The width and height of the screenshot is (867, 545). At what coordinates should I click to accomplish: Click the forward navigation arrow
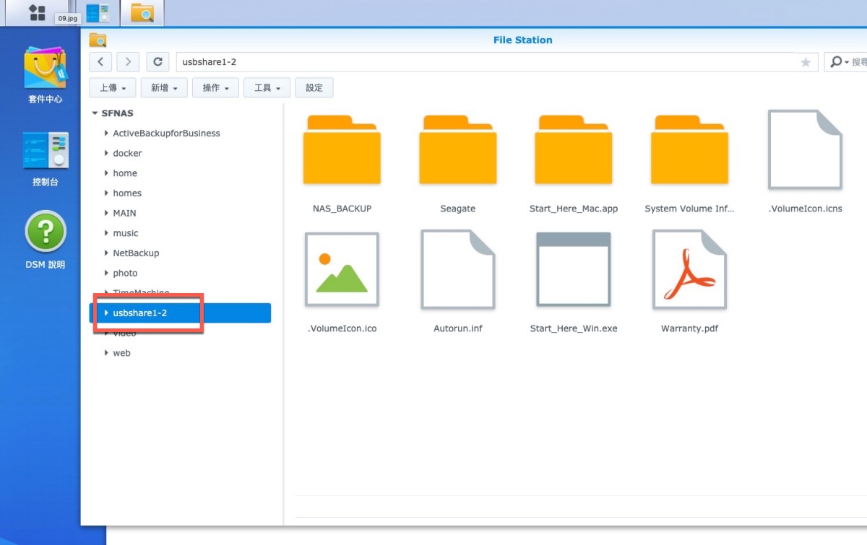[x=129, y=62]
